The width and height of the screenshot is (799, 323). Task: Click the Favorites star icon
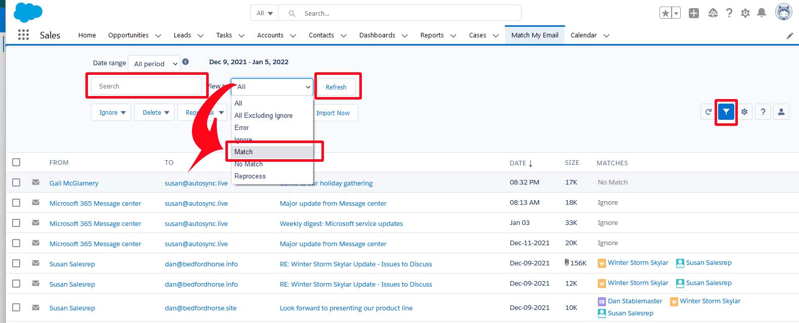click(666, 13)
